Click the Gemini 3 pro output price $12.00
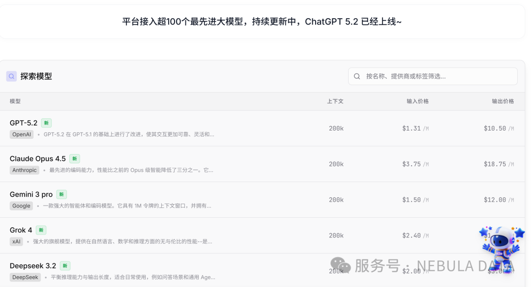531x287 pixels. click(x=499, y=200)
